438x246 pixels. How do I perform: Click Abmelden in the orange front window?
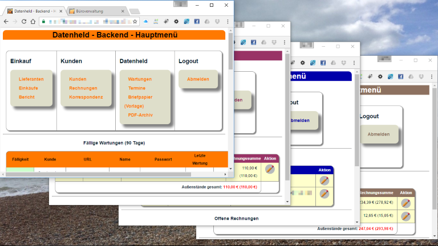point(198,79)
